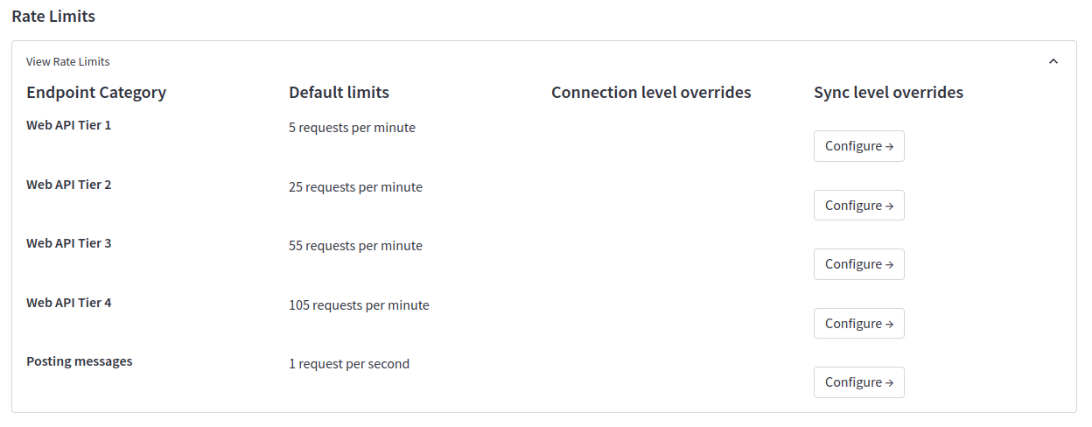This screenshot has height=427, width=1092.
Task: Select the Posting messages category label
Action: click(x=79, y=361)
